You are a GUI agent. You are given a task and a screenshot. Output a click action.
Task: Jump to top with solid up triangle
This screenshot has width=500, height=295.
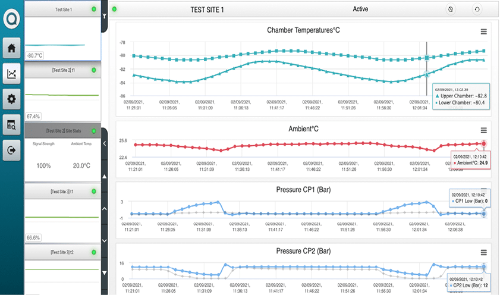(105, 177)
